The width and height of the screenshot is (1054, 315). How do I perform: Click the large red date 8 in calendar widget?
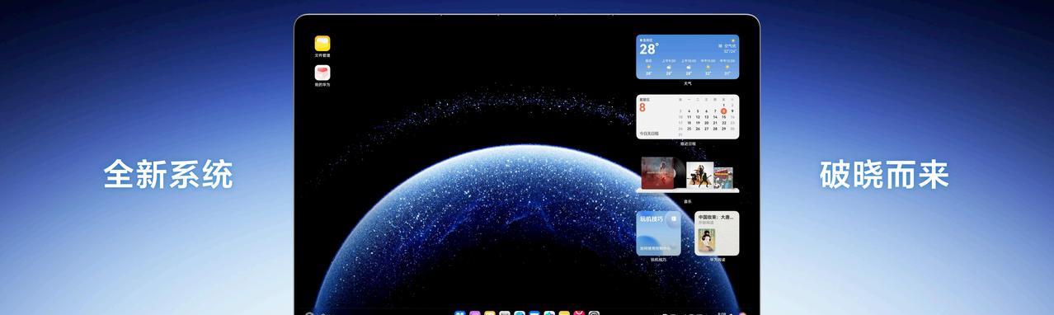click(x=642, y=108)
